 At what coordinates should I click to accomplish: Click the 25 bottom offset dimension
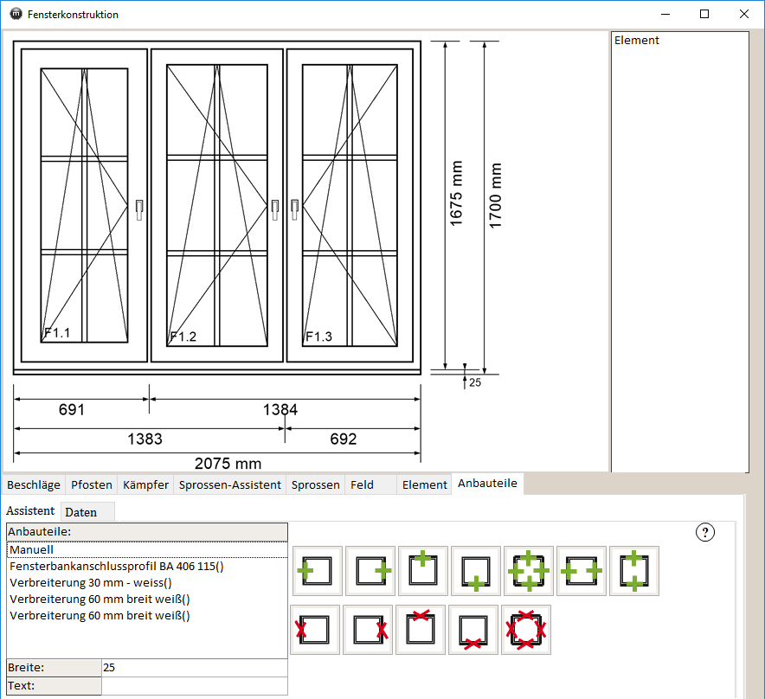coord(475,382)
